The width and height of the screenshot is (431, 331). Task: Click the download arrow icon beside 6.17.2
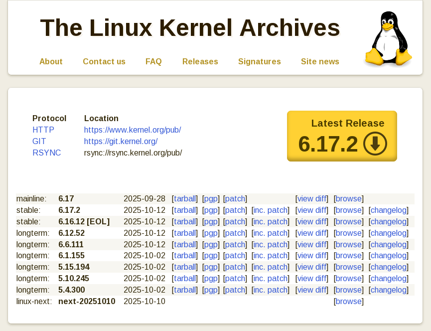point(375,144)
